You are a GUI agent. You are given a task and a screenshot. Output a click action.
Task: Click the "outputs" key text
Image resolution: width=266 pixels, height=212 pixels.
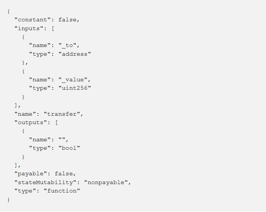pyautogui.click(x=31, y=122)
